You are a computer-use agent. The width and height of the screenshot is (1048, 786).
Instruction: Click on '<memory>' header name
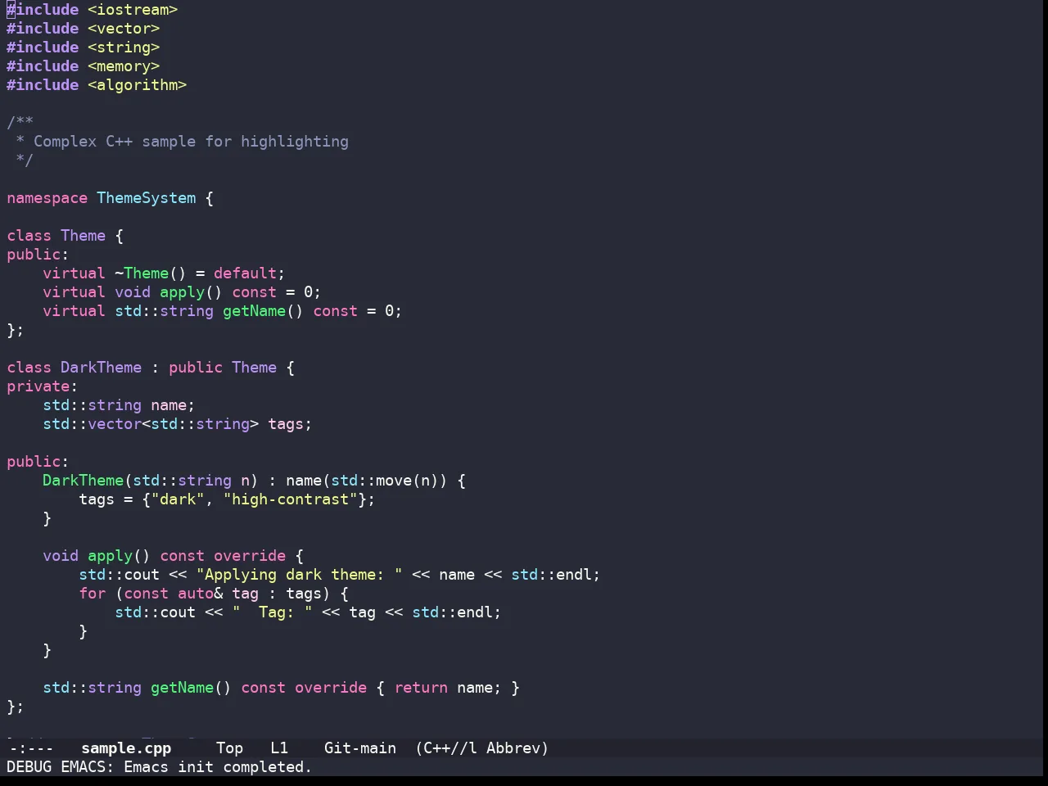point(124,66)
